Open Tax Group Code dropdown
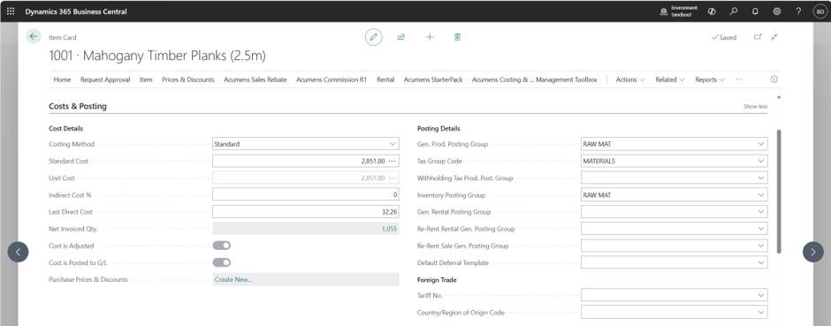 [761, 161]
